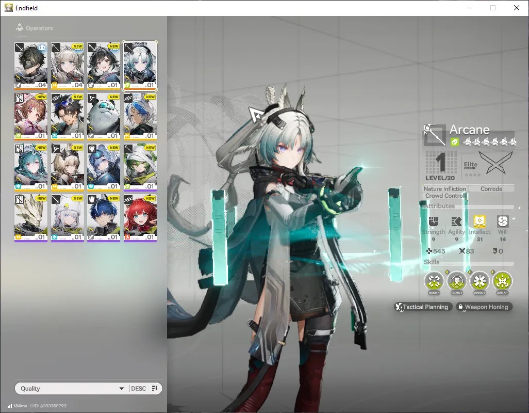Click the Strength fist icon
Screen dimensions: 529x413
(434, 221)
